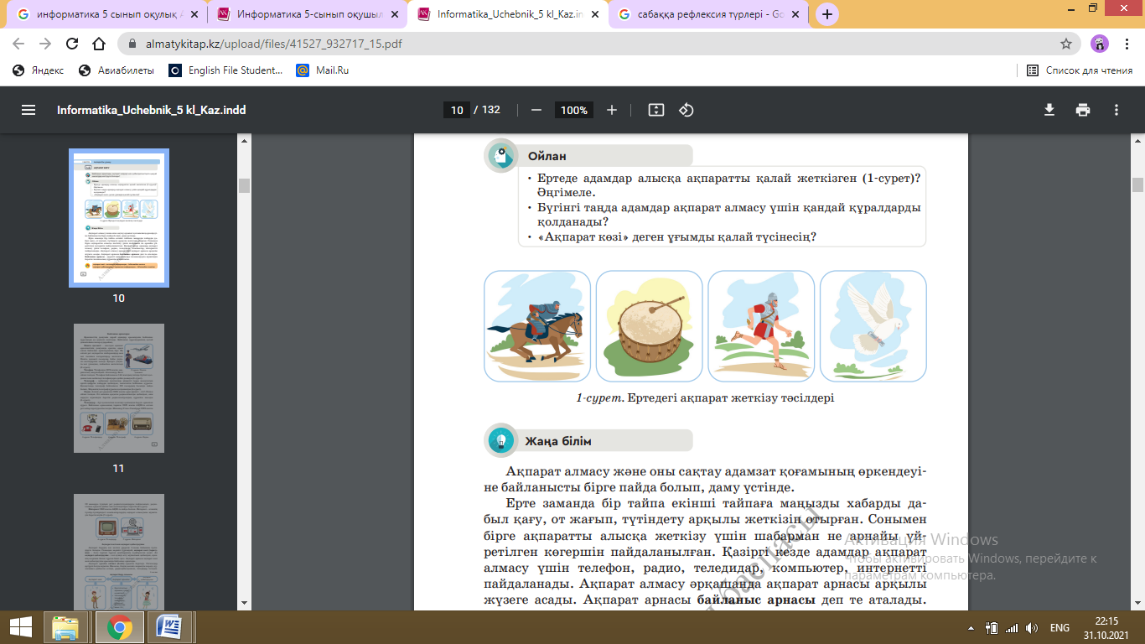This screenshot has height=644, width=1145.
Task: Open the 'Список для чтения' reading list
Action: pos(1080,70)
